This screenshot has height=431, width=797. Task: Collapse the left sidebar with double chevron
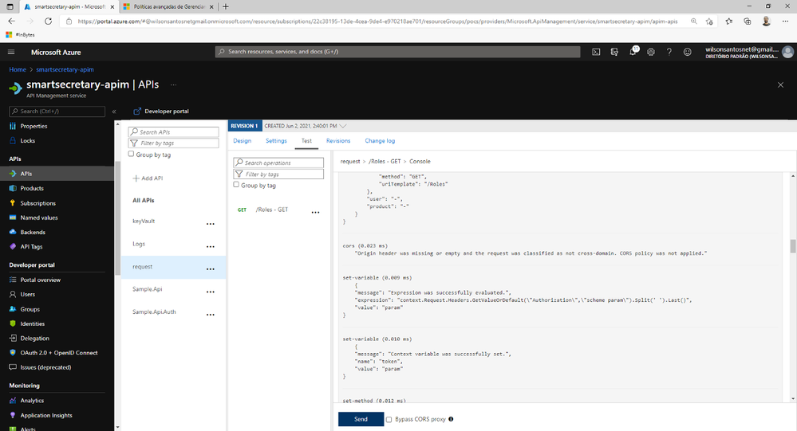(114, 112)
